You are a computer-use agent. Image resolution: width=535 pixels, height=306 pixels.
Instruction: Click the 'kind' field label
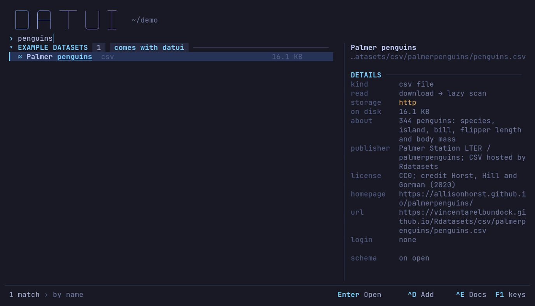tap(359, 84)
